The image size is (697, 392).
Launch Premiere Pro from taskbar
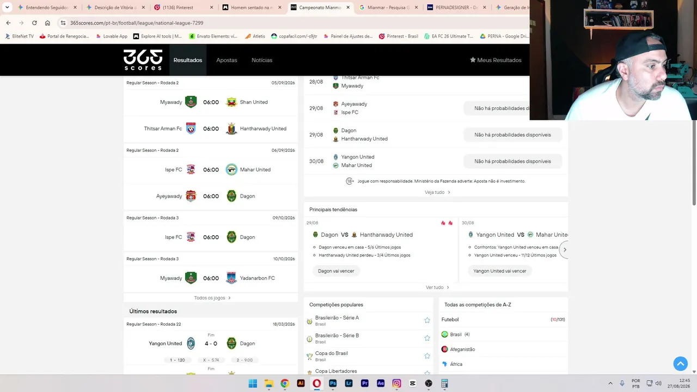point(365,383)
